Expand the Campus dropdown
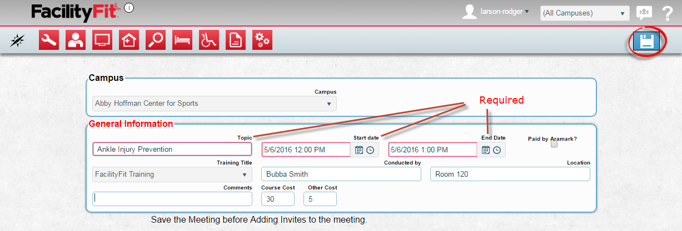The height and width of the screenshot is (231, 682). pyautogui.click(x=214, y=104)
